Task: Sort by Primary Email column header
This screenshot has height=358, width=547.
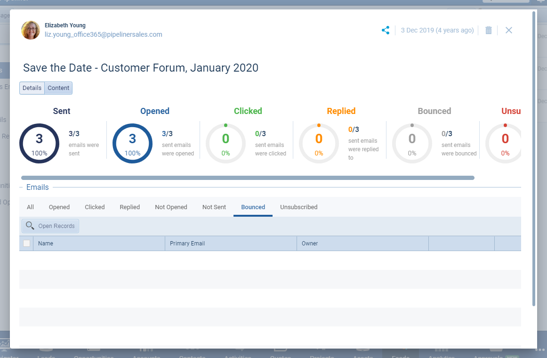Action: coord(231,243)
